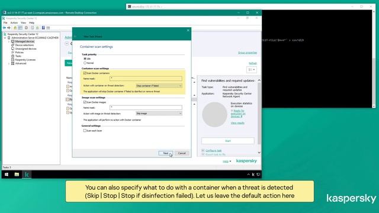
Task: Click the Up one level toolbar icon
Action: click(x=15, y=28)
